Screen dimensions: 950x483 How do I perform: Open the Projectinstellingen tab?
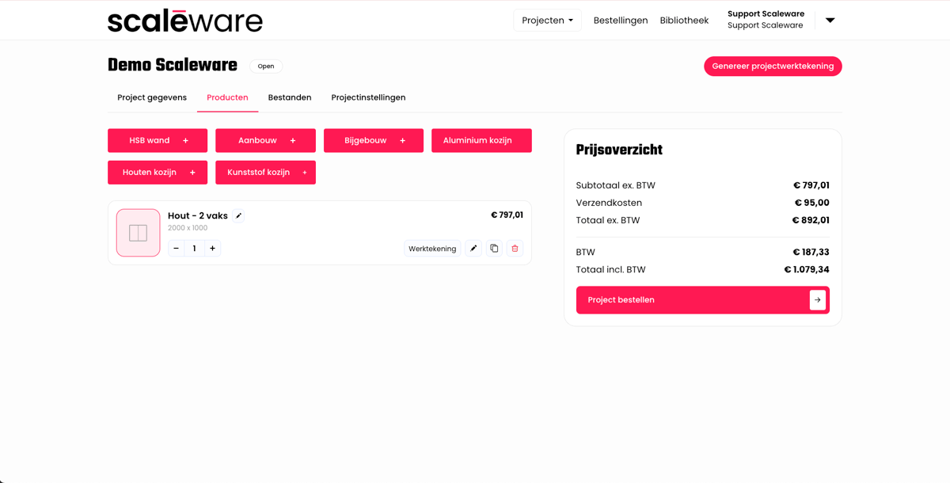point(368,97)
